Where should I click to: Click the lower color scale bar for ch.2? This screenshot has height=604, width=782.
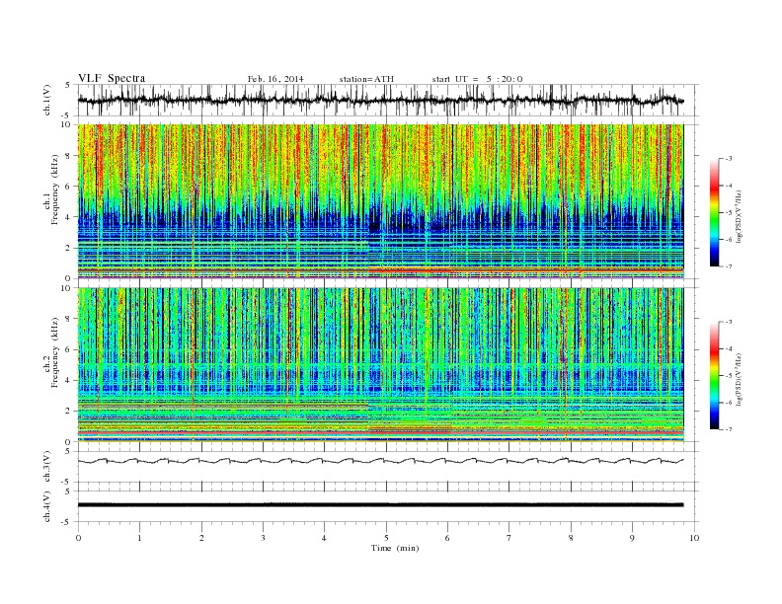(714, 376)
